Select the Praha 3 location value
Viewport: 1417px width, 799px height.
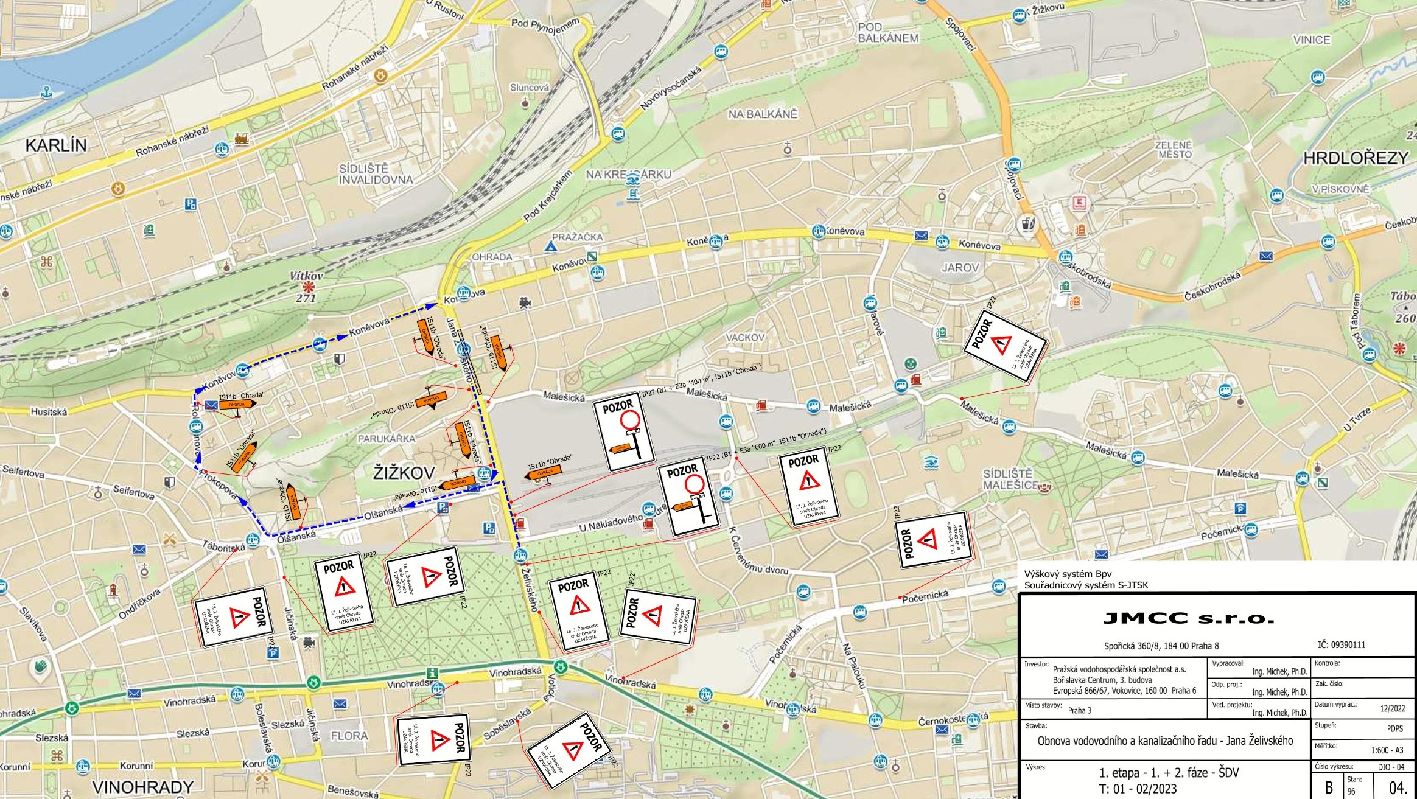click(x=1080, y=710)
